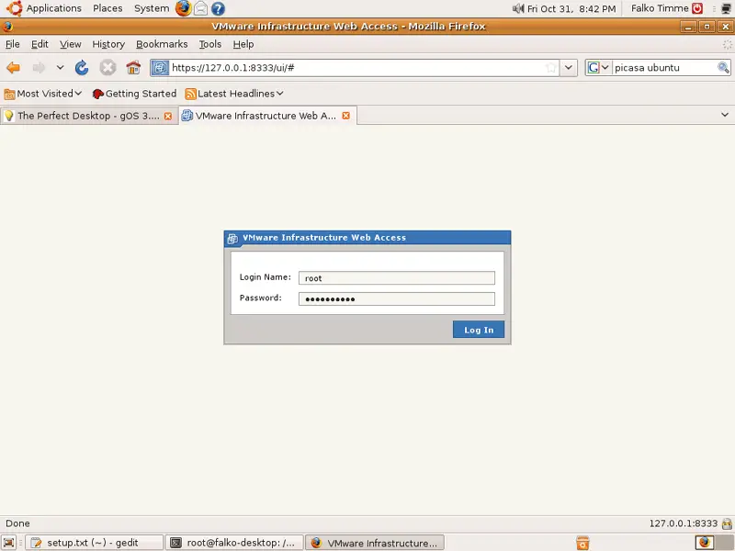Viewport: 735px width, 551px height.
Task: Click the site identity icon in address bar
Action: tap(160, 67)
